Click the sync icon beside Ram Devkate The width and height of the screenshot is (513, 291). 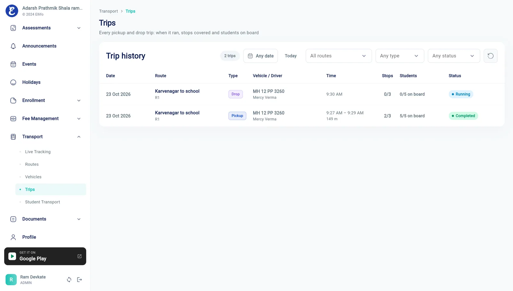pyautogui.click(x=69, y=280)
